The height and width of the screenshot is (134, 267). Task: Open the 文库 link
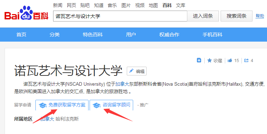(181, 5)
